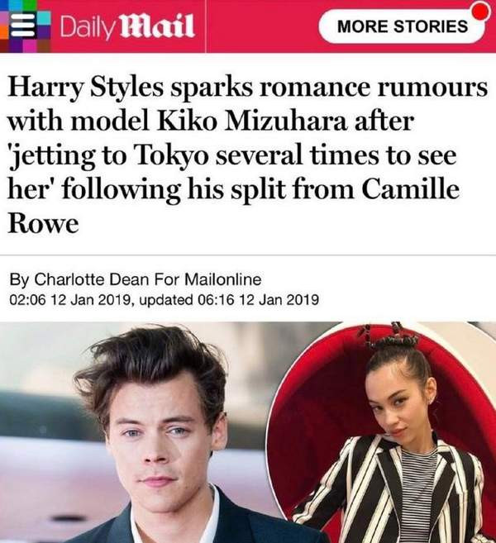Click the red notification dot on More Stories
Image resolution: width=496 pixels, height=543 pixels.
pos(482,10)
